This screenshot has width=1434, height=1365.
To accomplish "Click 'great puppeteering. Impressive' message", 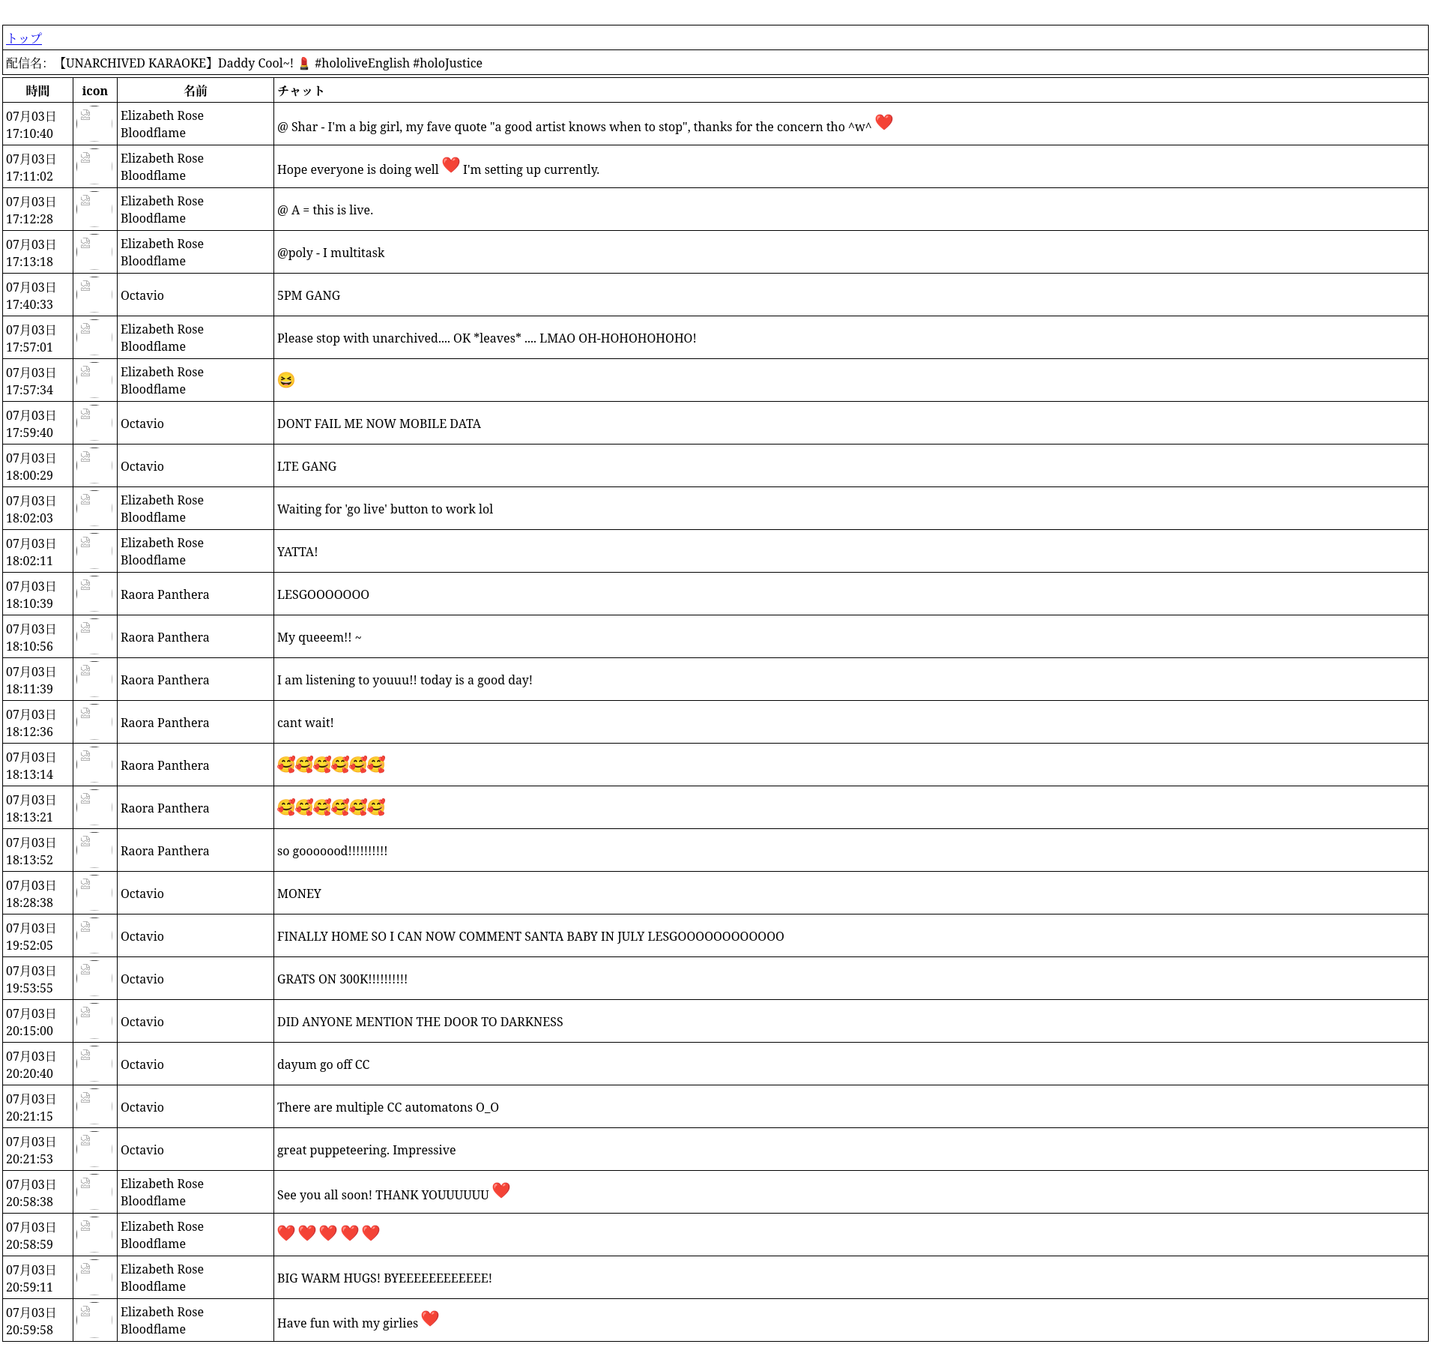I will coord(366,1150).
